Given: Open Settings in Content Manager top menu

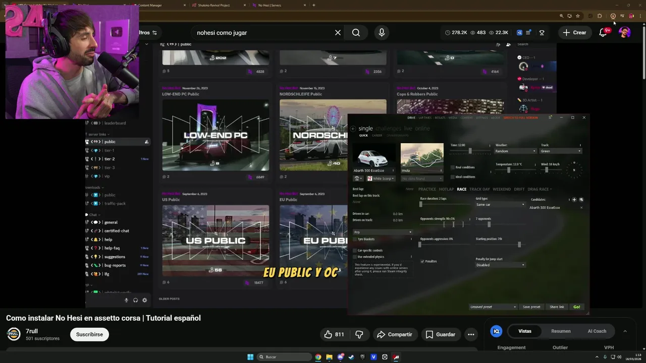Looking at the screenshot, I should (x=481, y=117).
